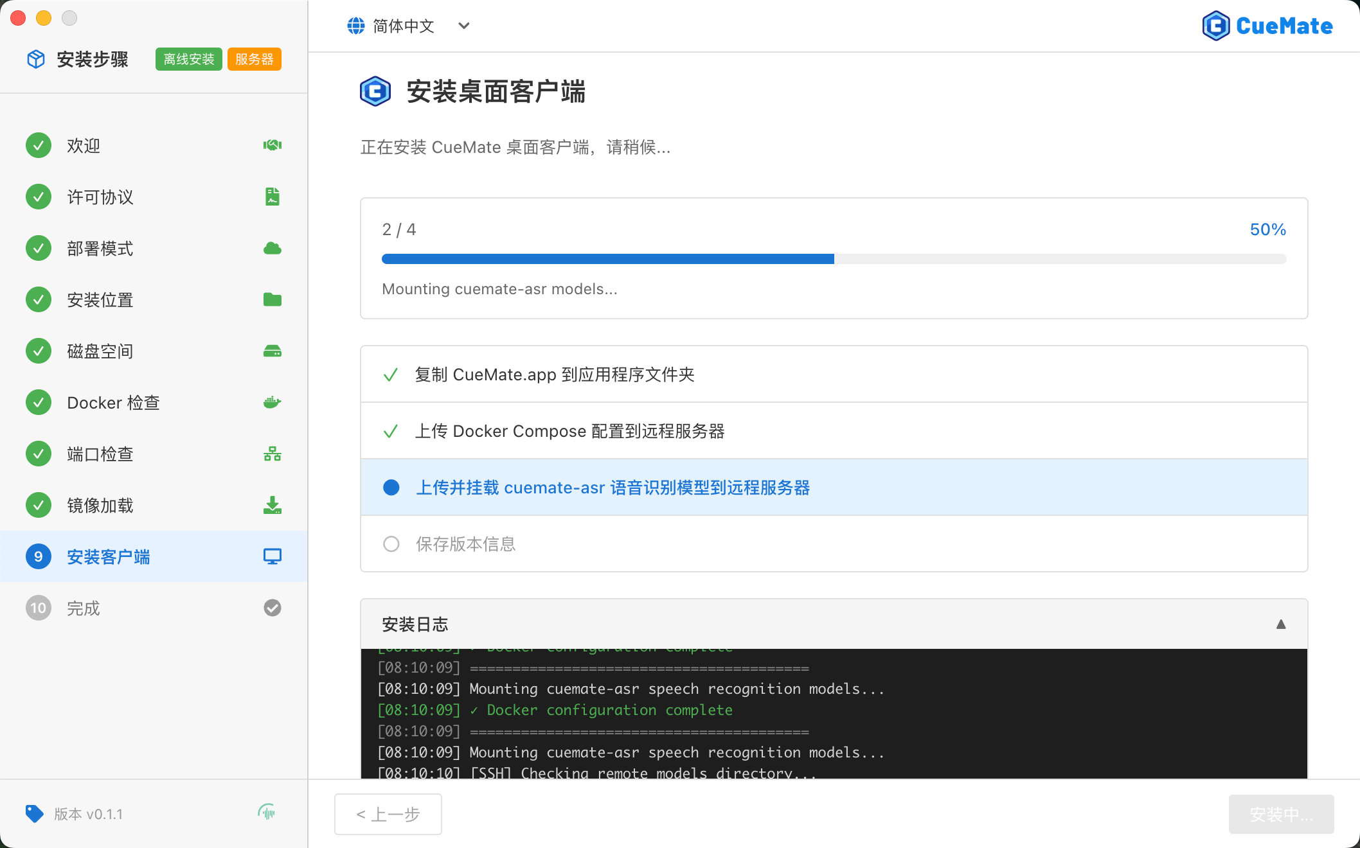Expand the chevron next to 简体中文
The height and width of the screenshot is (848, 1360).
pyautogui.click(x=464, y=26)
